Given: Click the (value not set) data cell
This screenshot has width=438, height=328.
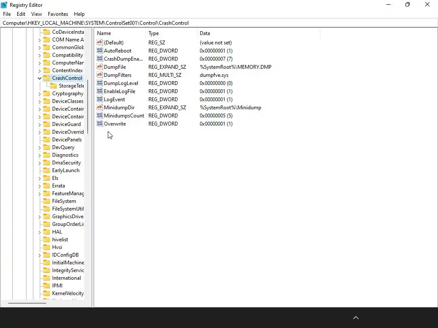Looking at the screenshot, I should [216, 43].
